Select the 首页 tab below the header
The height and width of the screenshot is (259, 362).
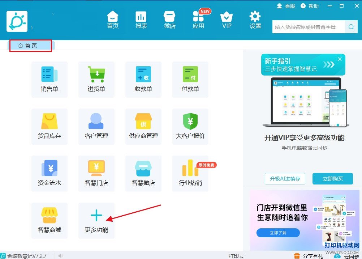31,46
